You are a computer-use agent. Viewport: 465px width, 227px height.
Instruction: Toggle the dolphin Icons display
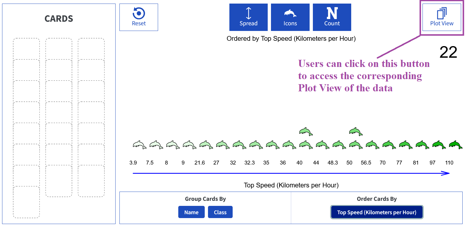click(290, 17)
